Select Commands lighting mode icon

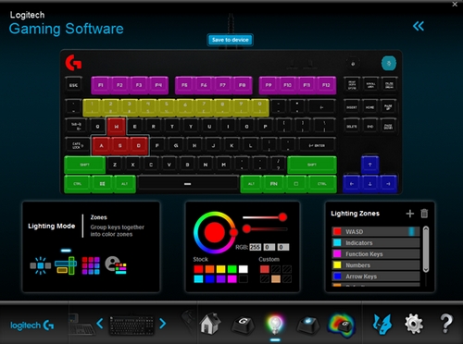click(116, 265)
